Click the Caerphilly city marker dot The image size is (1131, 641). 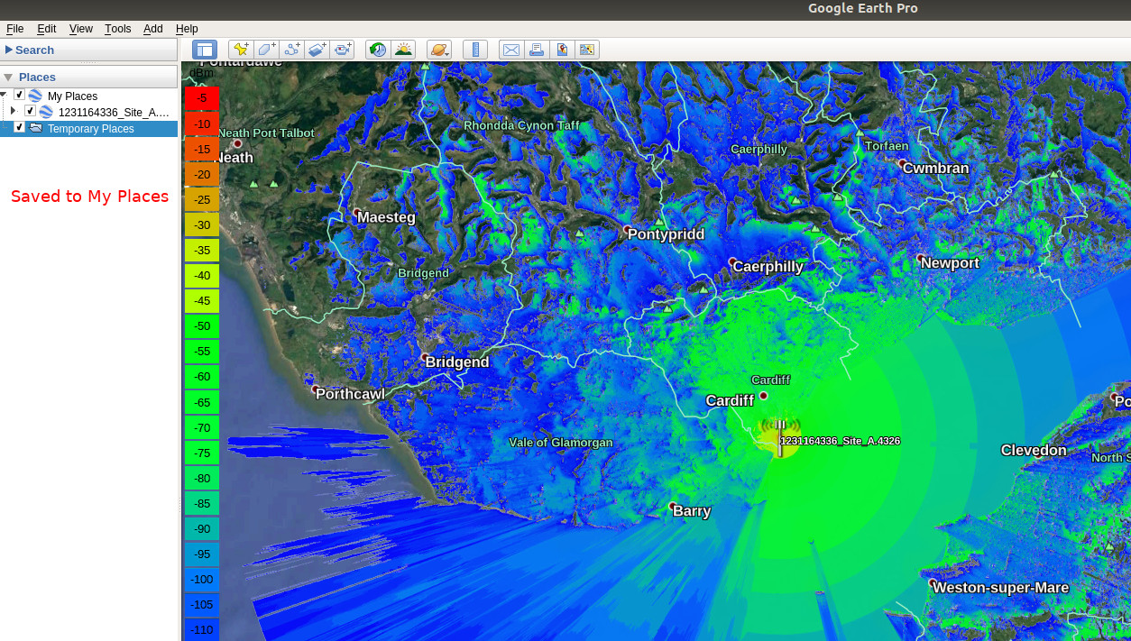pos(732,262)
